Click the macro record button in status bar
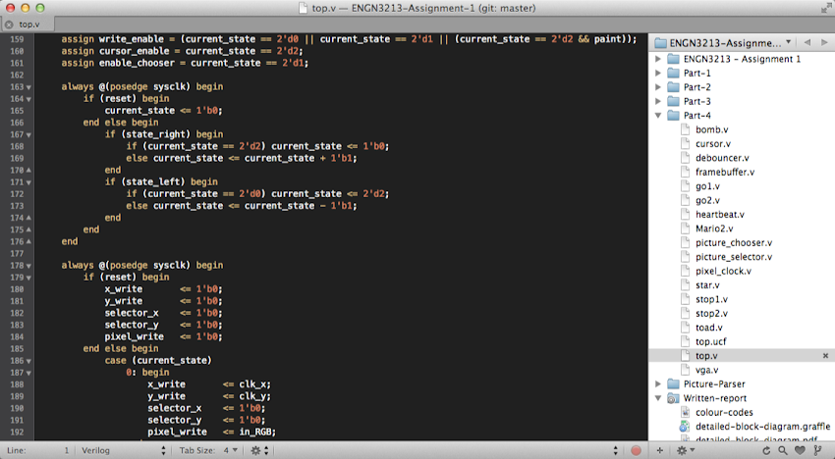 (x=636, y=450)
